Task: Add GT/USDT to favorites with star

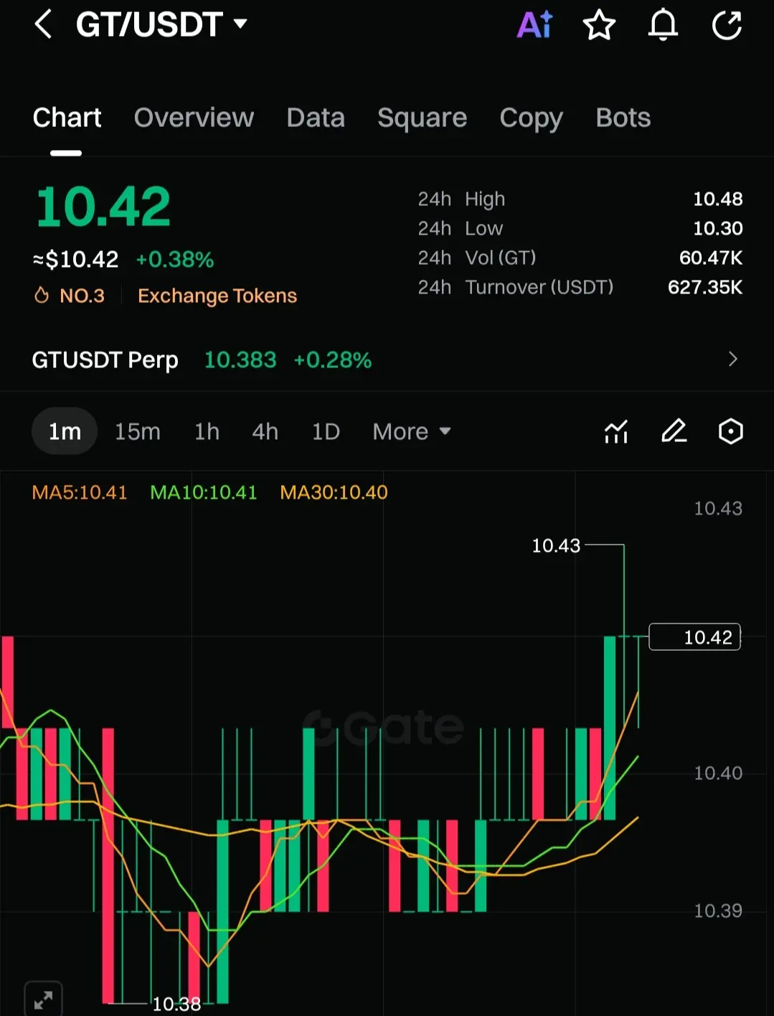Action: point(599,26)
